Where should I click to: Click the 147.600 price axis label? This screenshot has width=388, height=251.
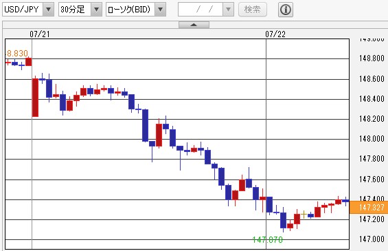[372, 179]
